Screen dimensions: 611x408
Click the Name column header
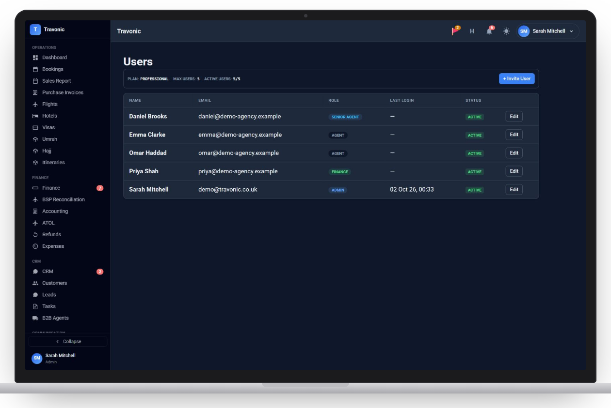135,101
